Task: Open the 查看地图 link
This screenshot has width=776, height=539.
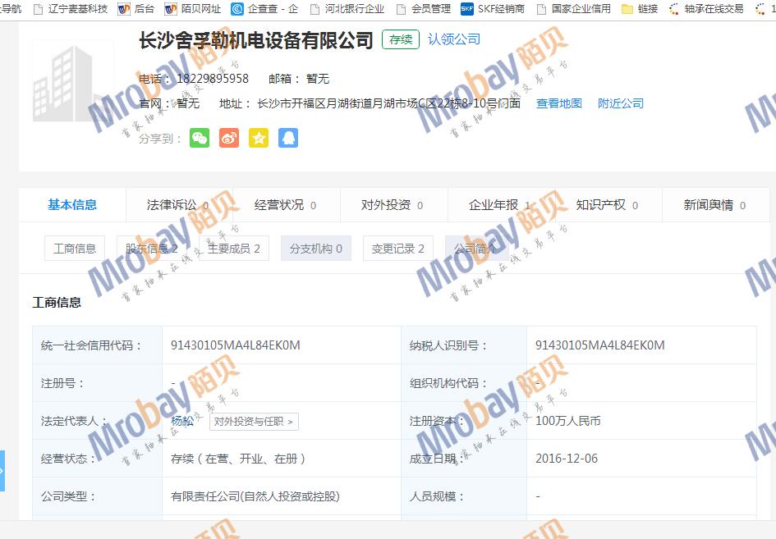Action: point(559,103)
